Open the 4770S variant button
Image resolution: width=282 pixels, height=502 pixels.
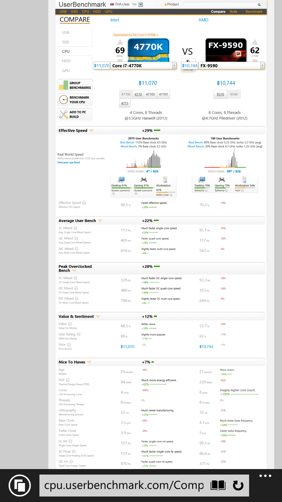(x=150, y=94)
